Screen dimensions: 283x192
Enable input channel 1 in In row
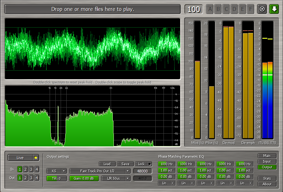click(20, 169)
